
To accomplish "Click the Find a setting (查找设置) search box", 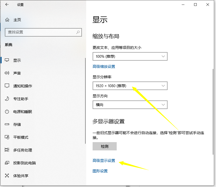I will (x=40, y=32).
